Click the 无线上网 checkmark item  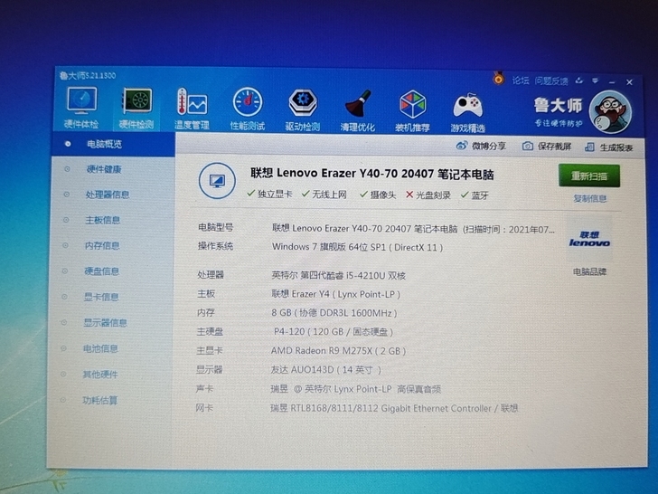[324, 194]
